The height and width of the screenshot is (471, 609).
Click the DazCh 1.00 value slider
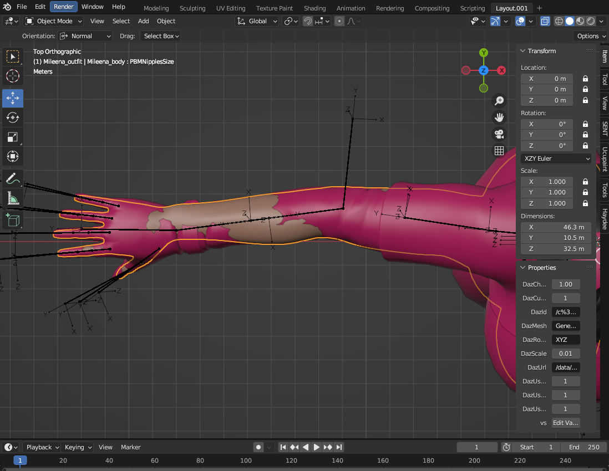(566, 284)
